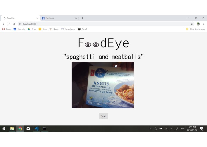Open the Chrome profile avatar
The width and height of the screenshot is (207, 147).
tap(198, 24)
